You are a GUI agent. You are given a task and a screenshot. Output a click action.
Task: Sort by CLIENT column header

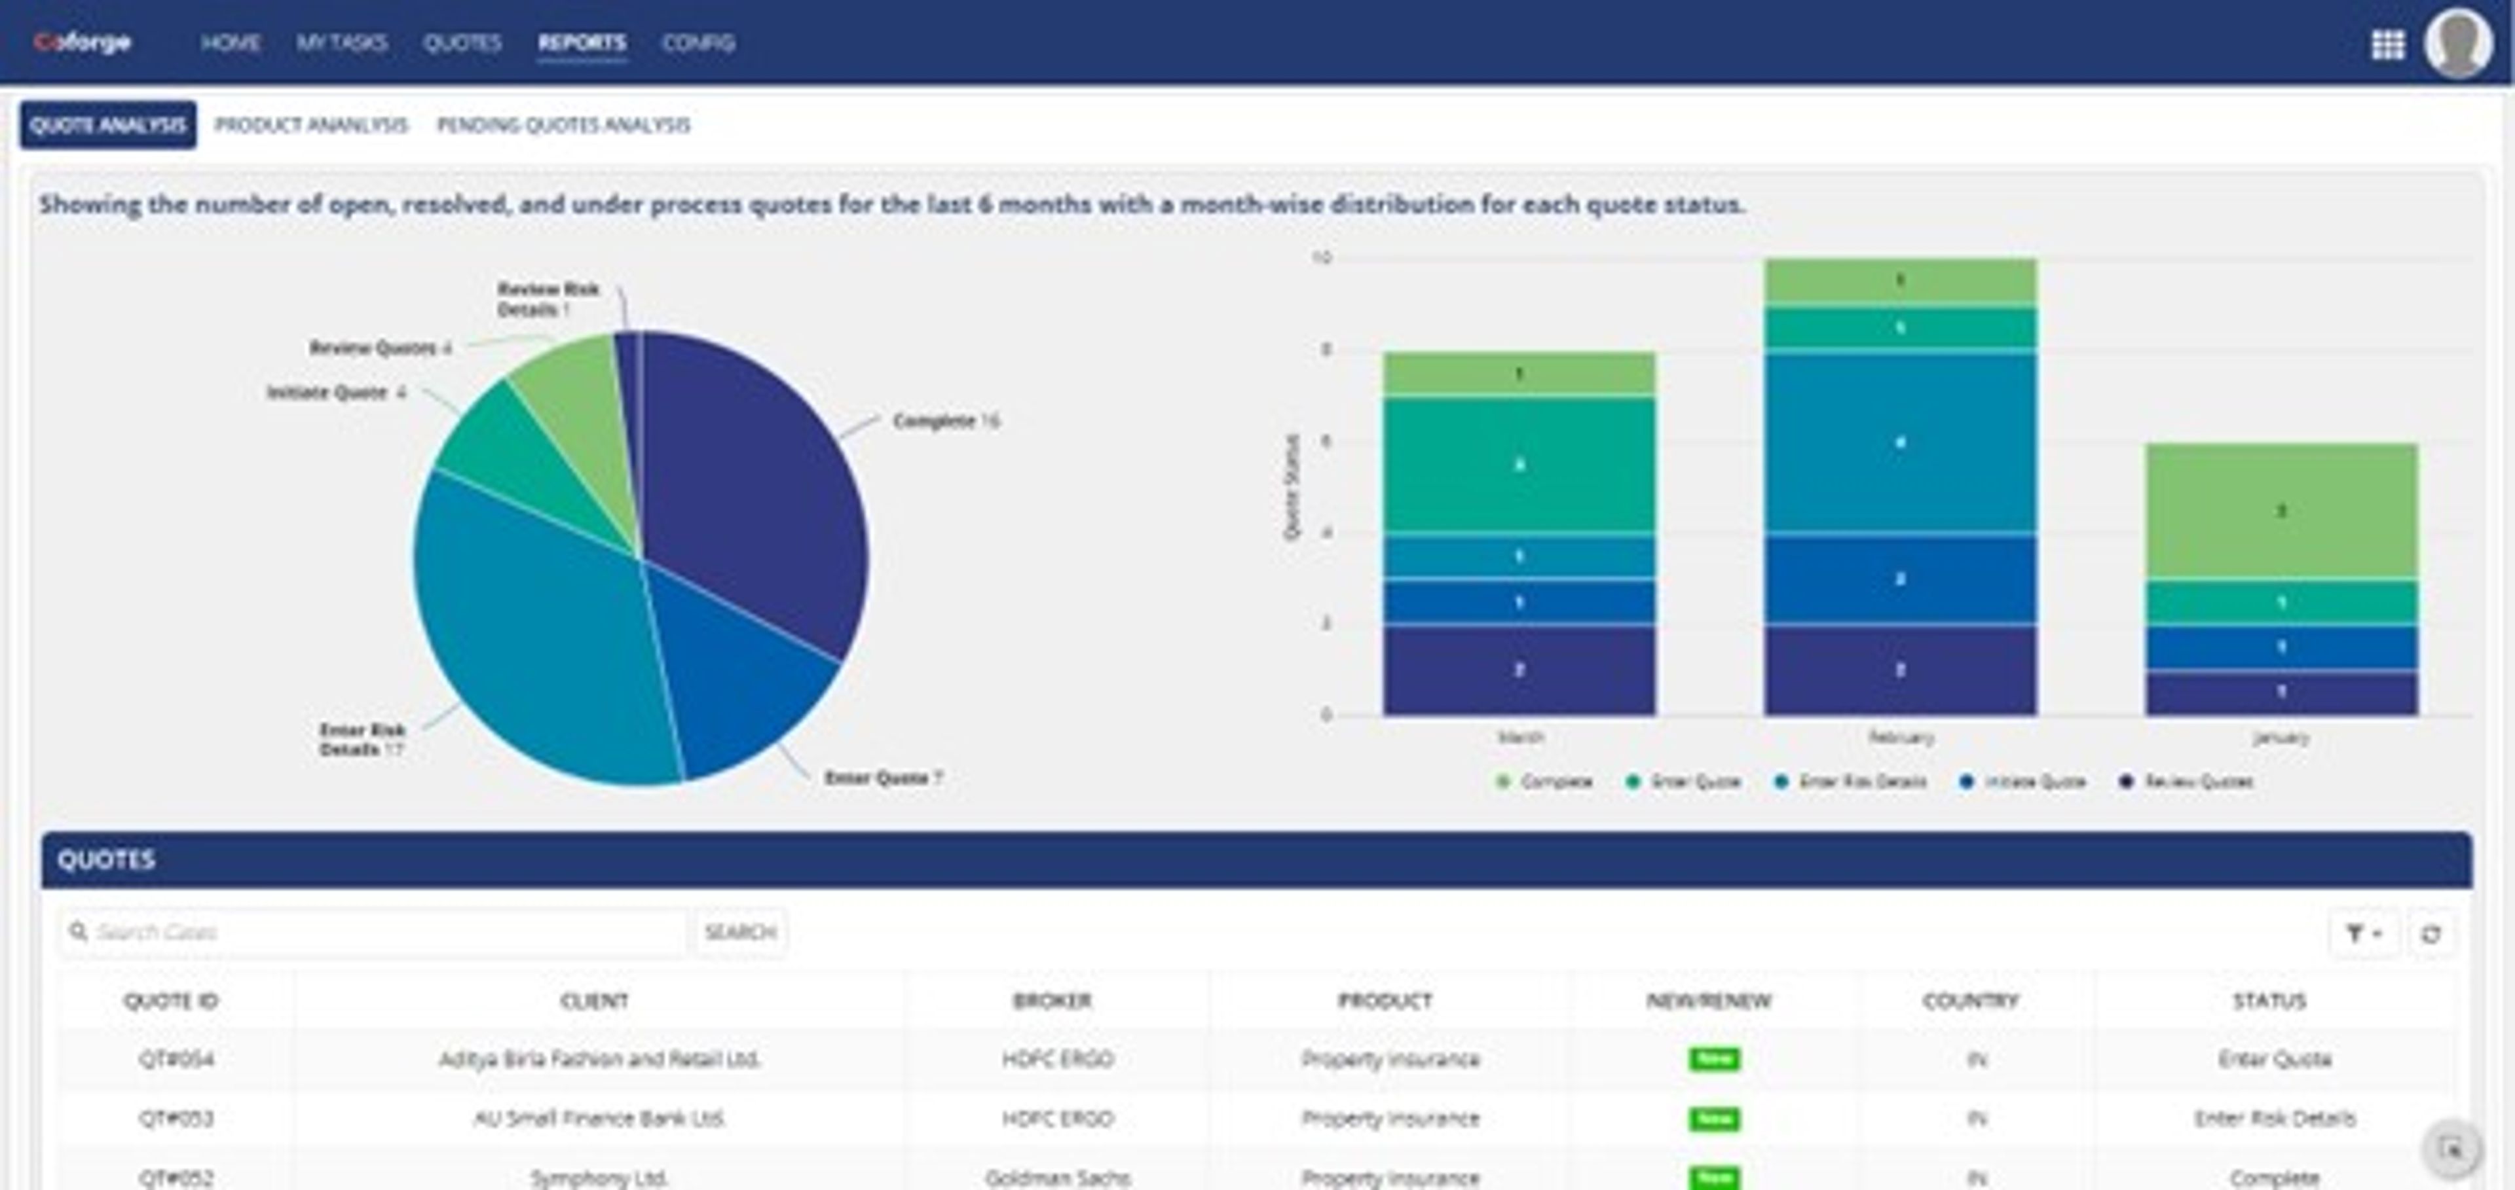595,1001
